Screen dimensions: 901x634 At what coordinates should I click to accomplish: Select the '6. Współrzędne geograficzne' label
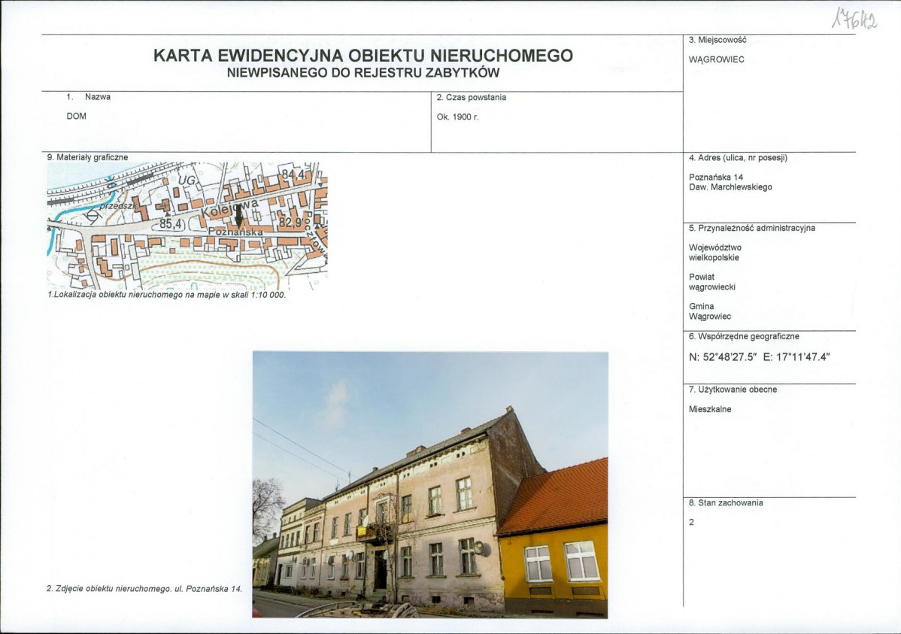[x=744, y=337]
